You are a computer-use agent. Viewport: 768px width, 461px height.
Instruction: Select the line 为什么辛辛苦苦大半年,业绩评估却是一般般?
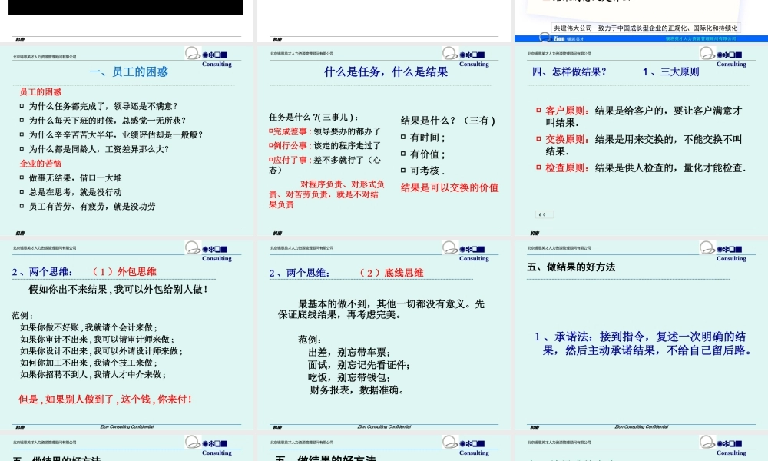[115, 134]
